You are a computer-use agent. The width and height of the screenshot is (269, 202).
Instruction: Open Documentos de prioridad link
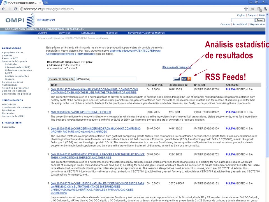click(17, 94)
